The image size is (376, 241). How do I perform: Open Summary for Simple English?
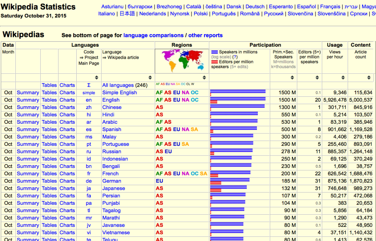pos(28,93)
